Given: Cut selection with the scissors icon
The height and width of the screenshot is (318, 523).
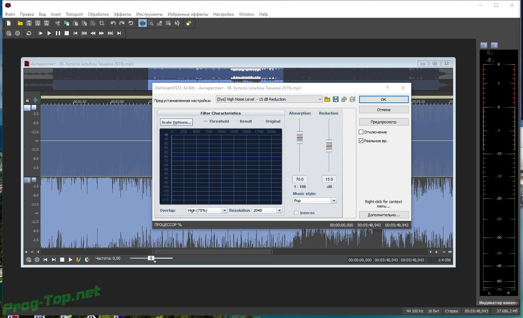Looking at the screenshot, I should pos(58,23).
